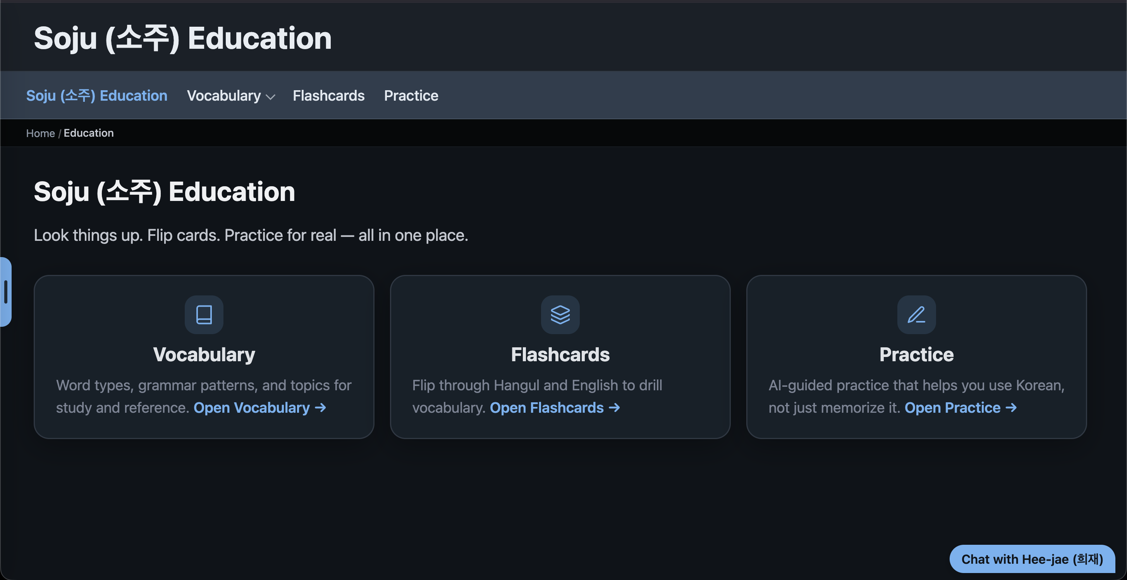Screen dimensions: 1127x580
Task: Click the Vocabulary card heading
Action: [204, 354]
